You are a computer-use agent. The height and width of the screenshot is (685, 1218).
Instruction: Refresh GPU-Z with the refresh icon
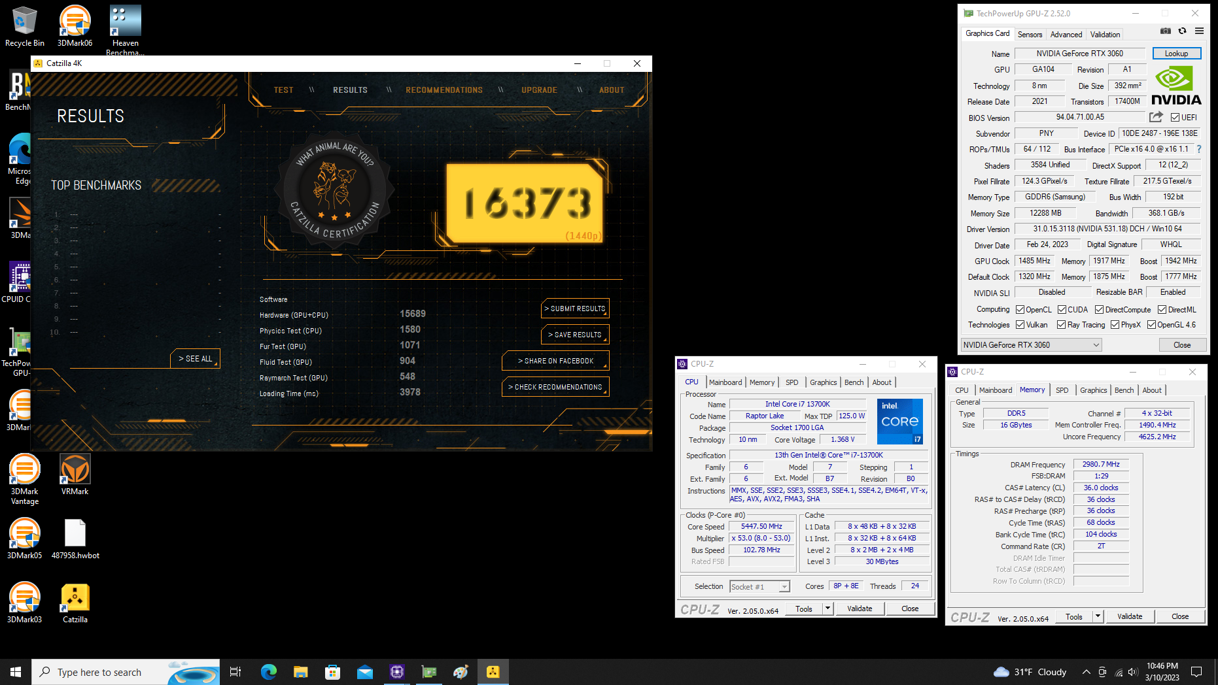coord(1182,31)
